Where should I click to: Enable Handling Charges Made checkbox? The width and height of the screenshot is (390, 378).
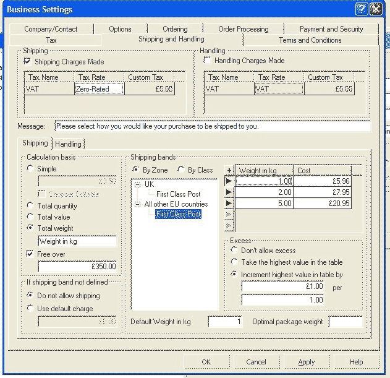[x=207, y=61]
